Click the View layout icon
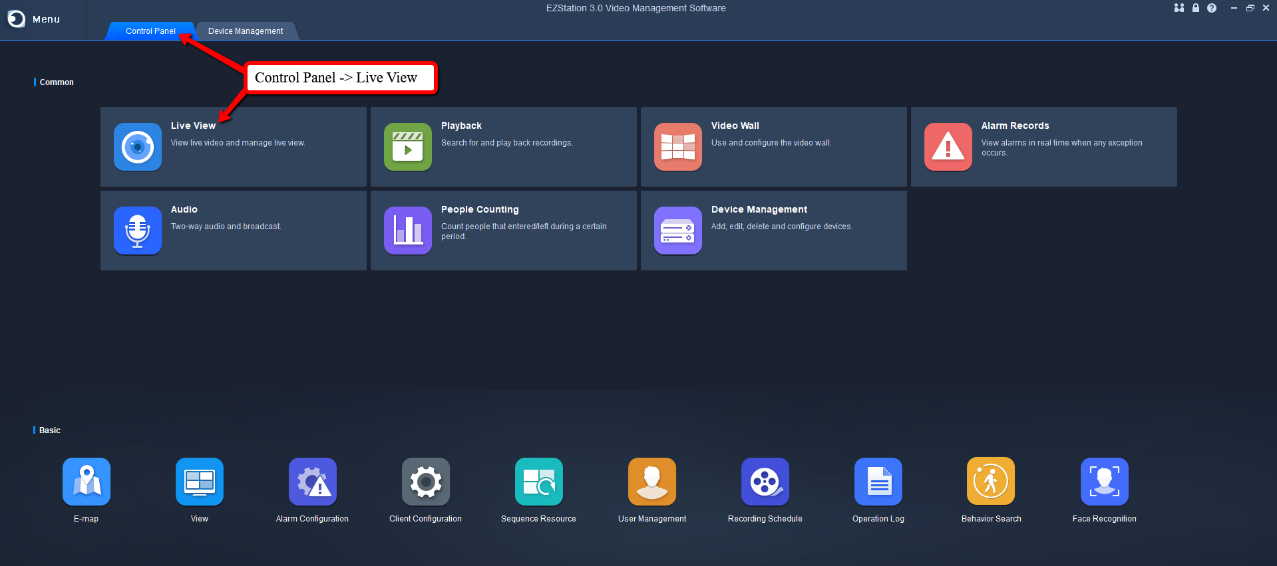The width and height of the screenshot is (1277, 566). click(x=200, y=482)
